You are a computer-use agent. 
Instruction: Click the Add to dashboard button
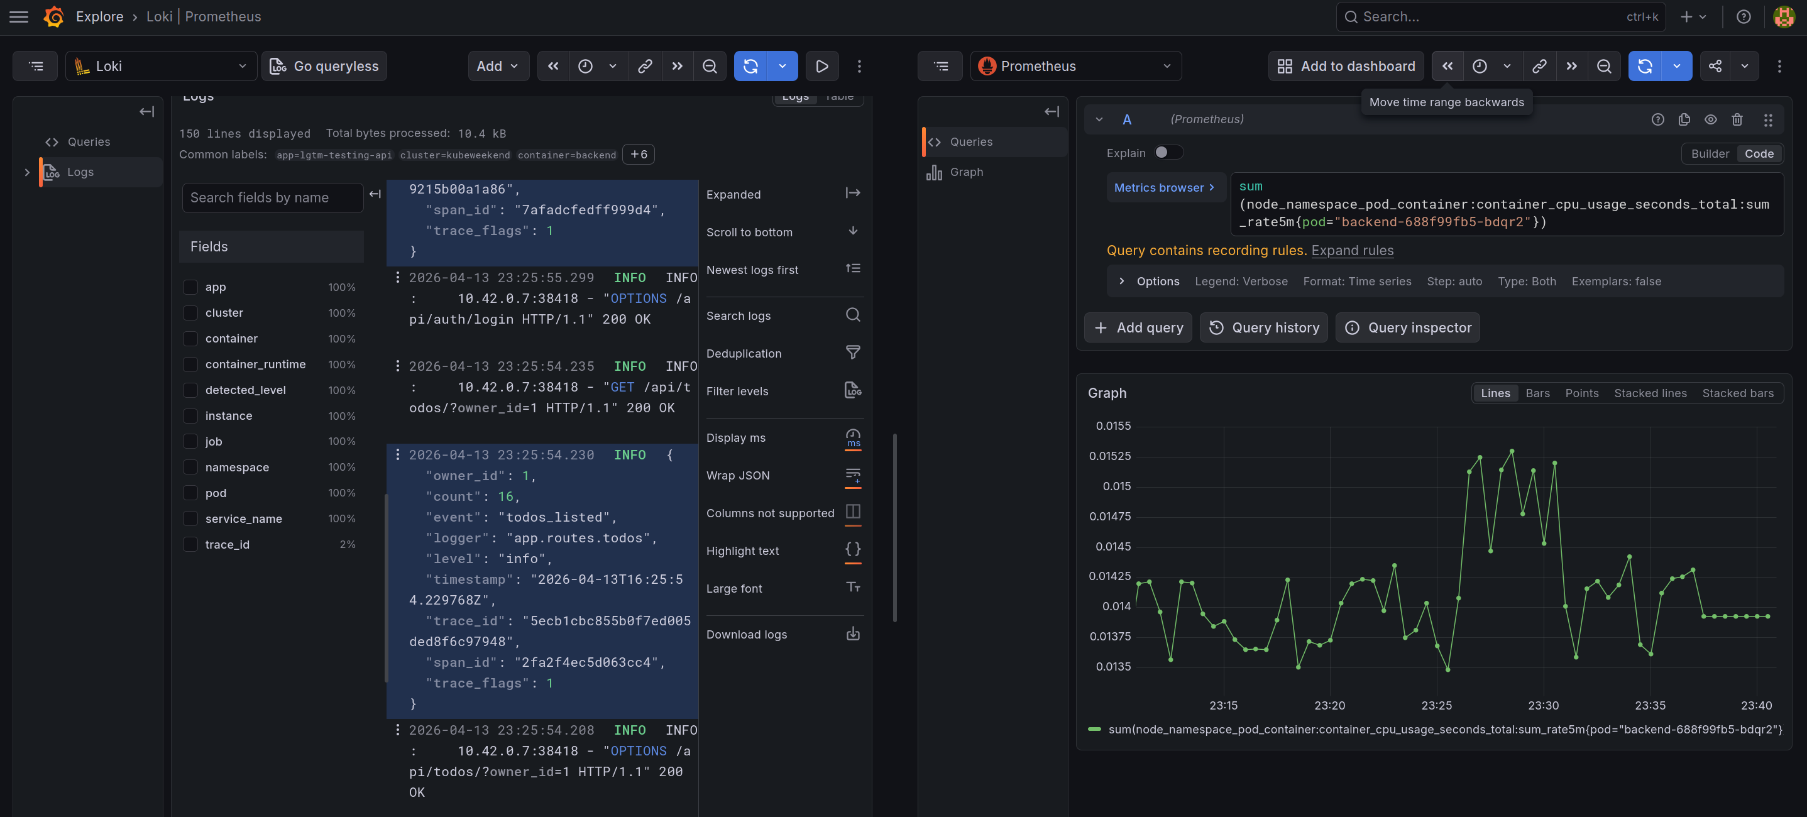point(1346,66)
